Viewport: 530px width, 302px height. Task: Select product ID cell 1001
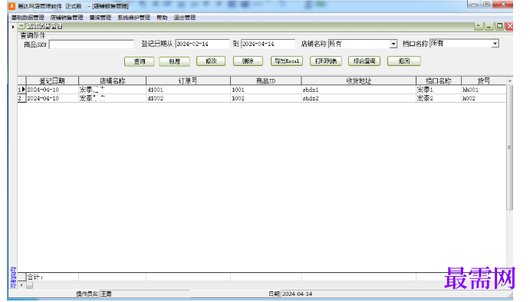266,90
